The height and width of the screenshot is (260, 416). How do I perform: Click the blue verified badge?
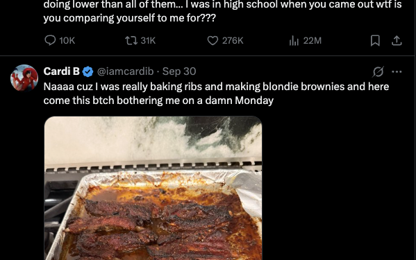[88, 71]
